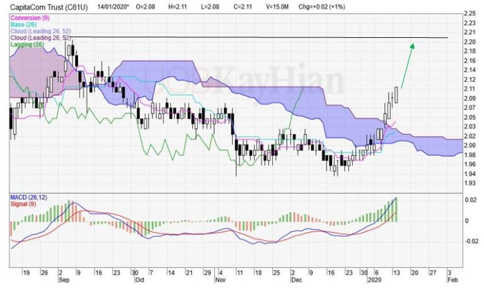Click the volume V=15.0M
Viewport: 484px width, 290px height.
(277, 6)
